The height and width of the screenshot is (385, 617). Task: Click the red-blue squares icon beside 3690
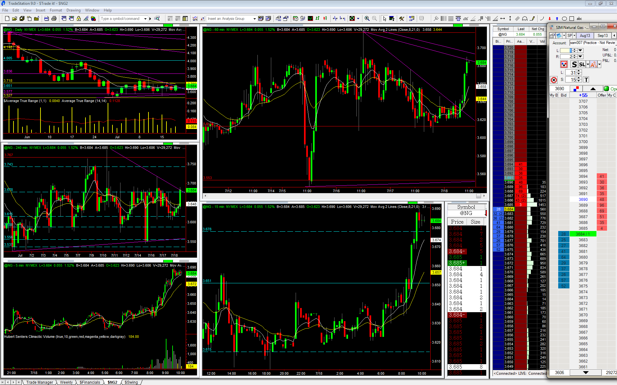576,89
